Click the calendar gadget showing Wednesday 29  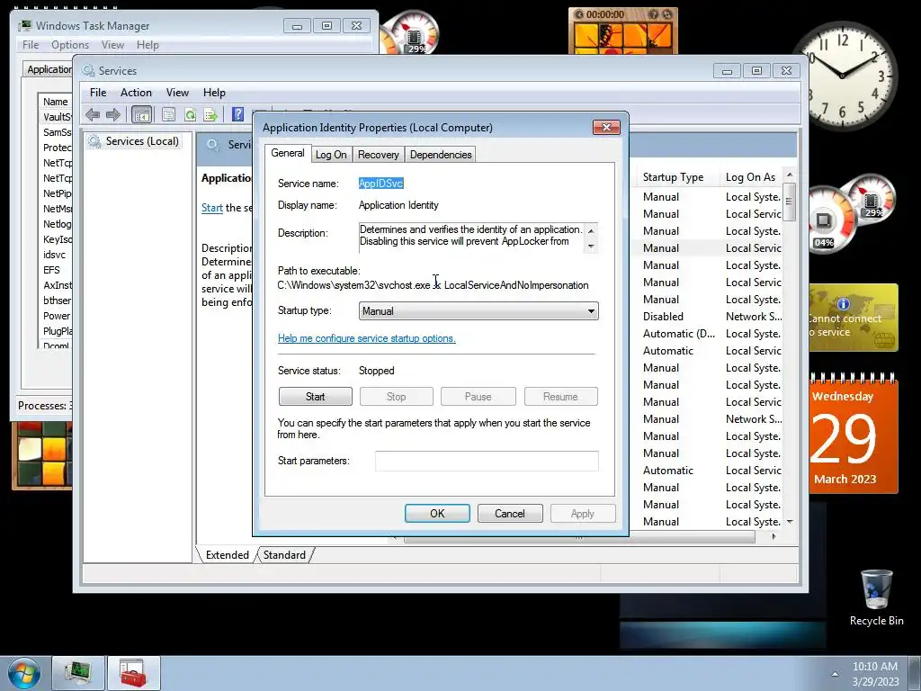tap(853, 435)
